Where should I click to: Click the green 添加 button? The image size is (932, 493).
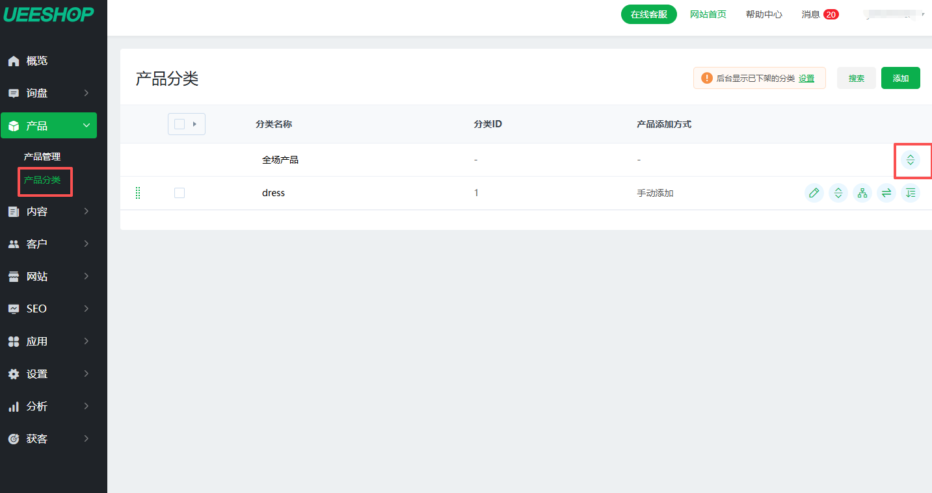pyautogui.click(x=900, y=78)
